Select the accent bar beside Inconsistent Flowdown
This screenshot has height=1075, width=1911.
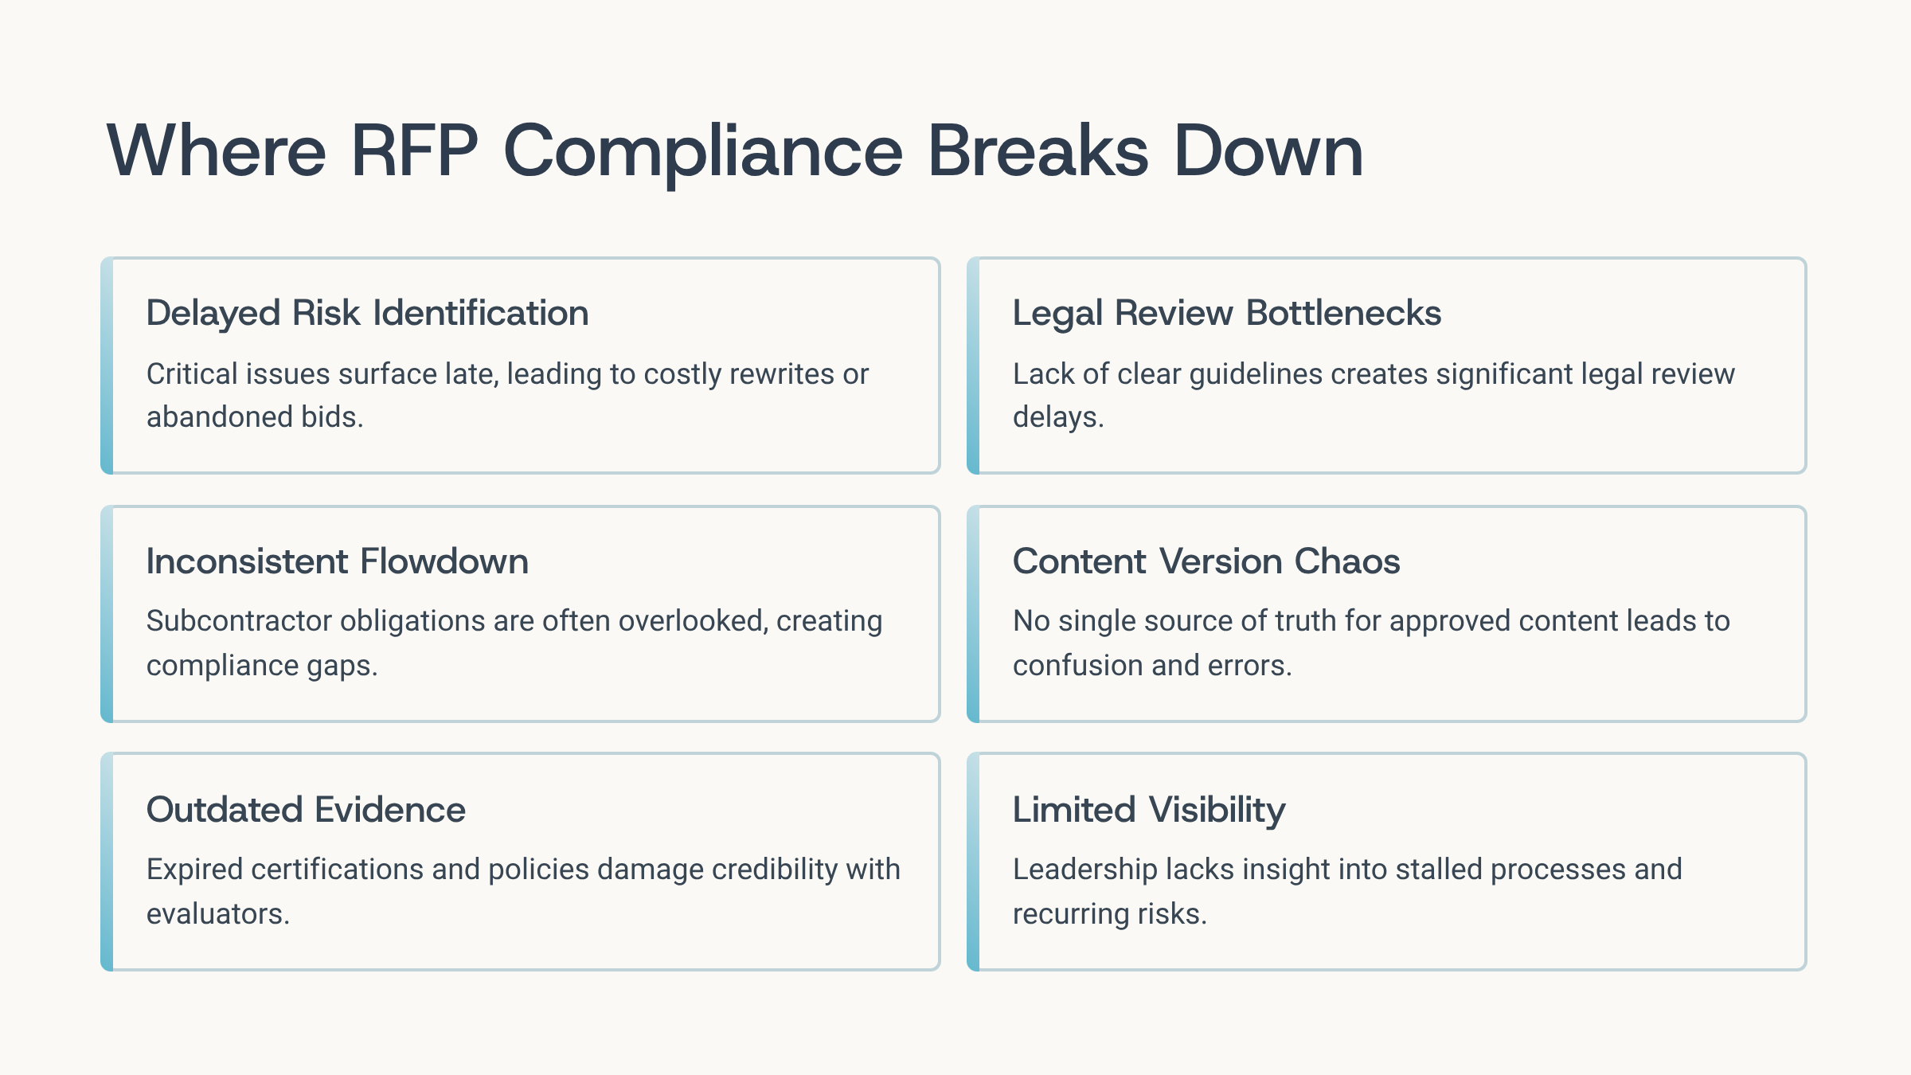pyautogui.click(x=107, y=614)
